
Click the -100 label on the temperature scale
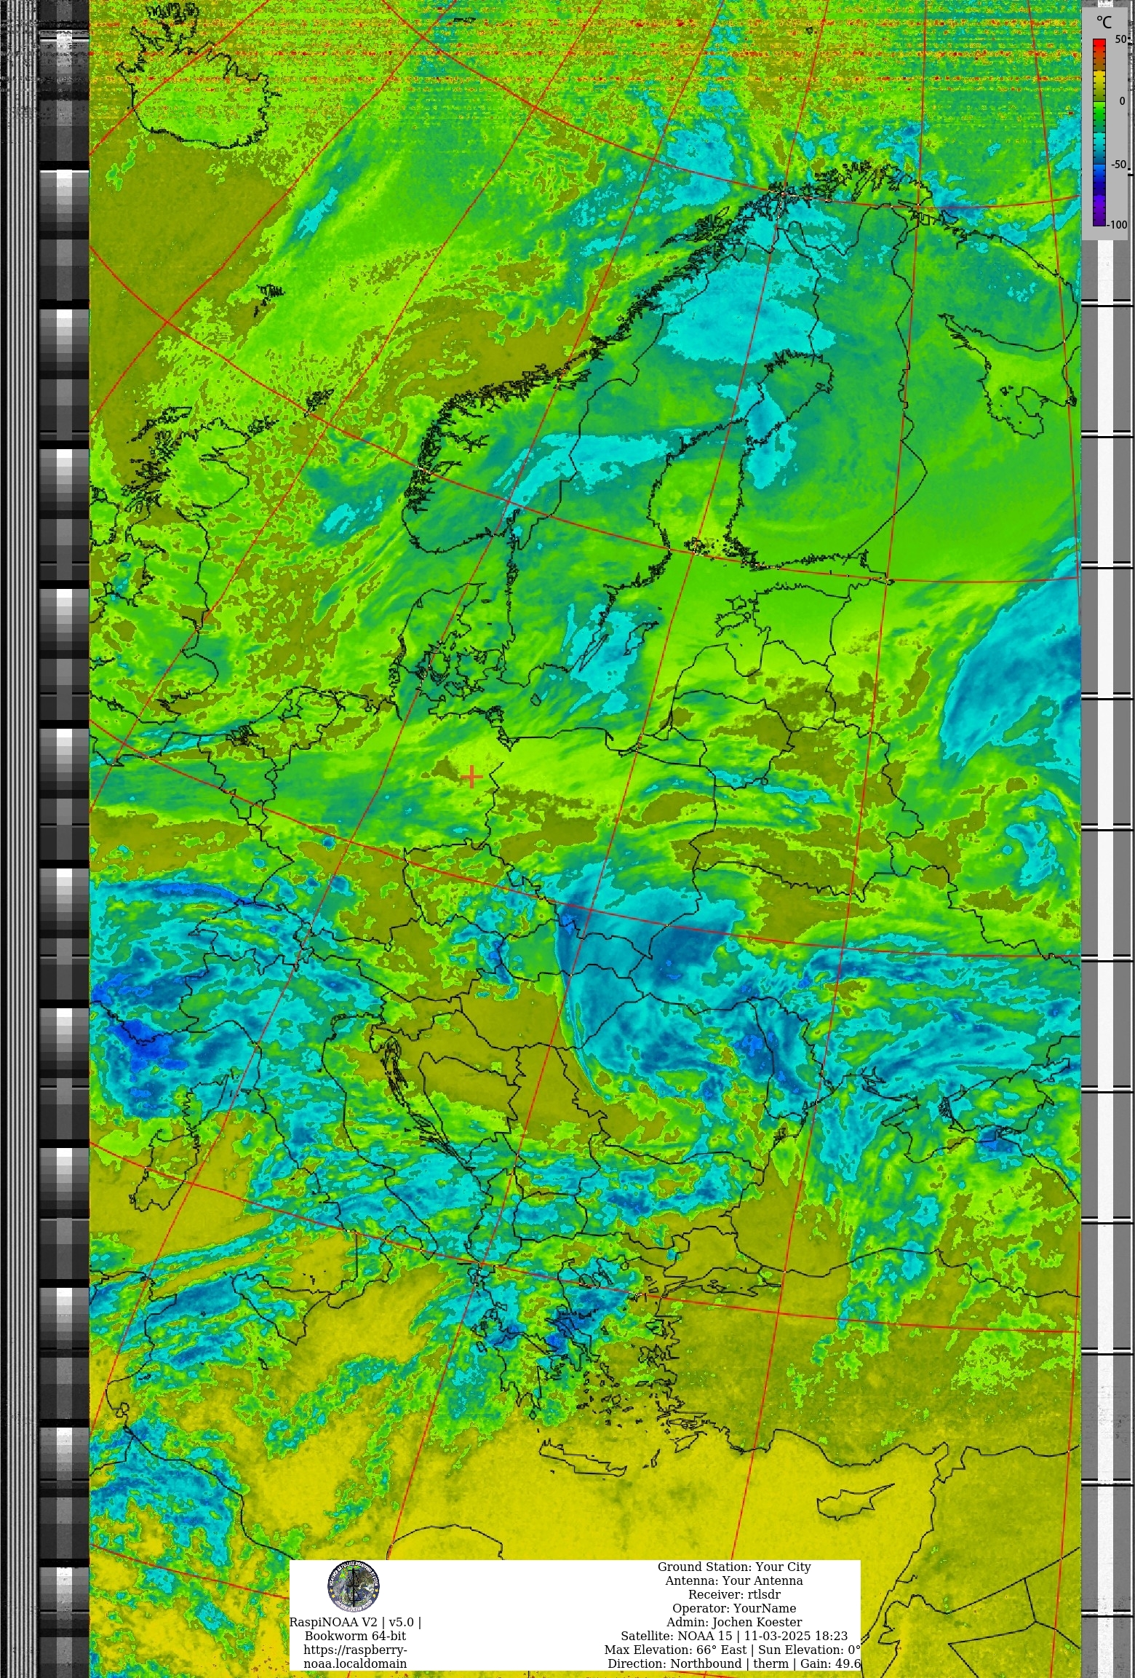click(x=1118, y=225)
